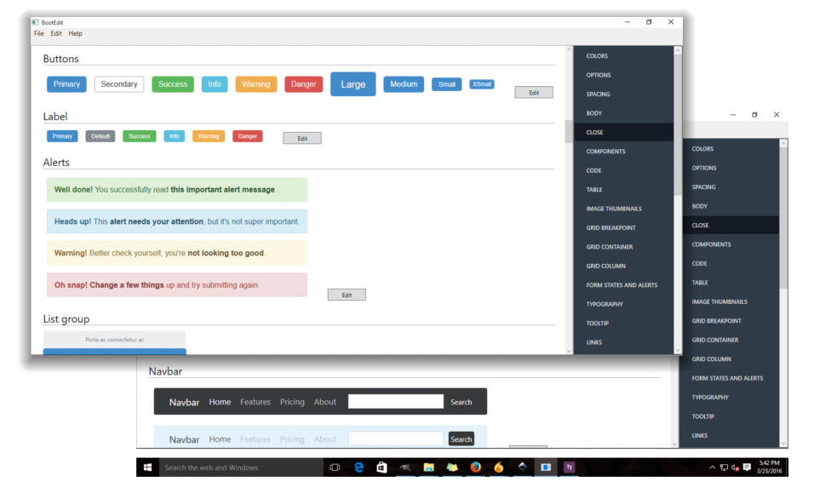Click the Large button sample
Viewport: 826px width, 499px height.
coord(353,84)
